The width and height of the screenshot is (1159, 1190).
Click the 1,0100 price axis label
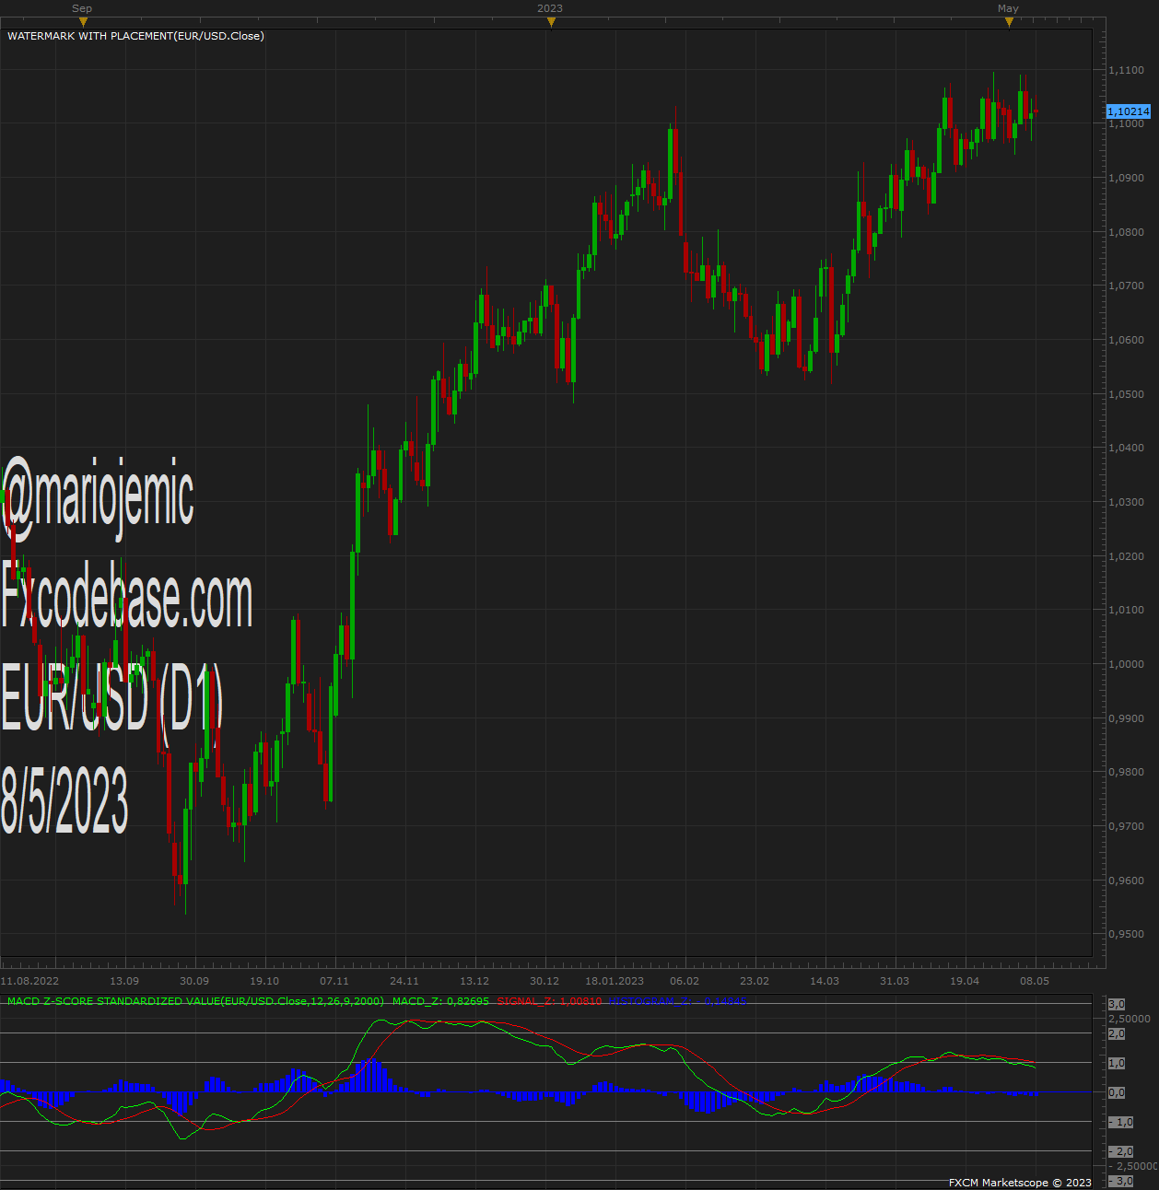point(1126,610)
